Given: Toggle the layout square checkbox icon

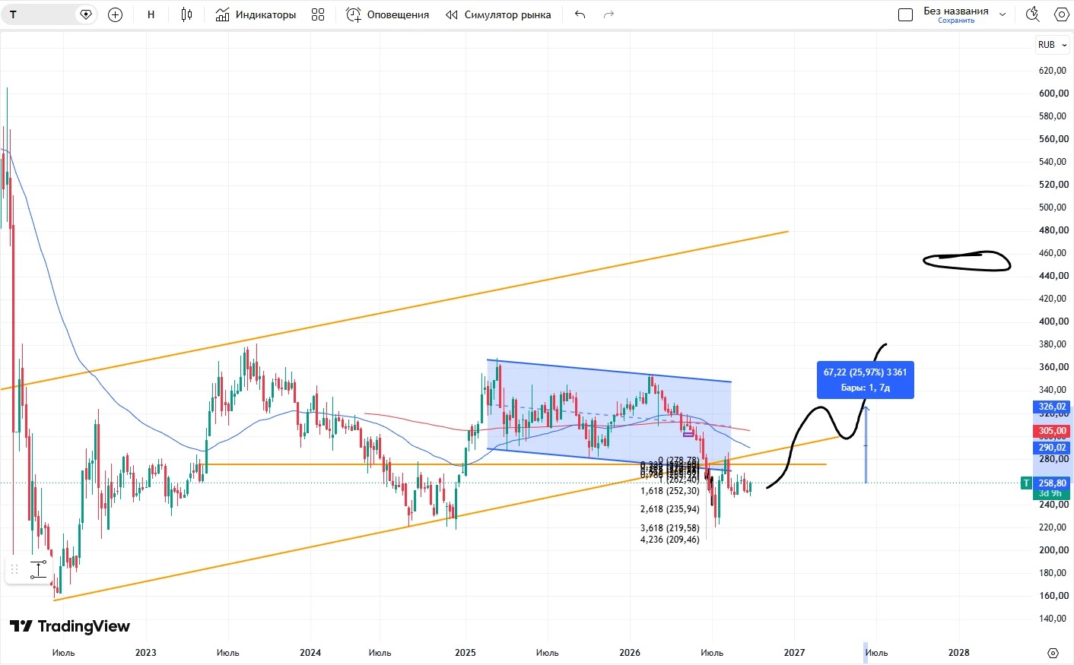Looking at the screenshot, I should 905,14.
